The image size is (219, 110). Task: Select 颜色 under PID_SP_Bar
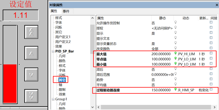[x=62, y=61]
